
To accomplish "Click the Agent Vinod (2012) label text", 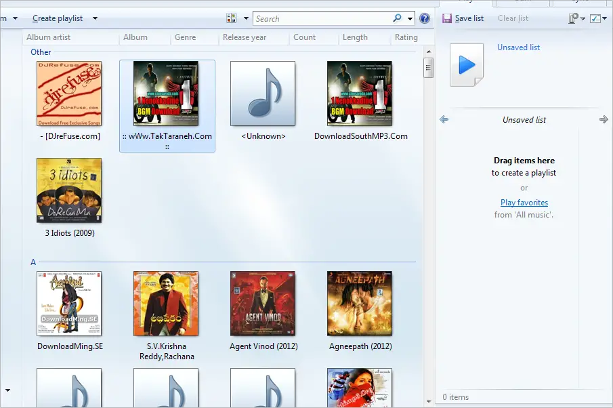I will coord(263,346).
